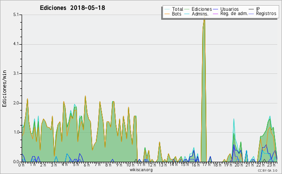Click the 'Admins.' legend entry
The width and height of the screenshot is (282, 174).
click(196, 14)
